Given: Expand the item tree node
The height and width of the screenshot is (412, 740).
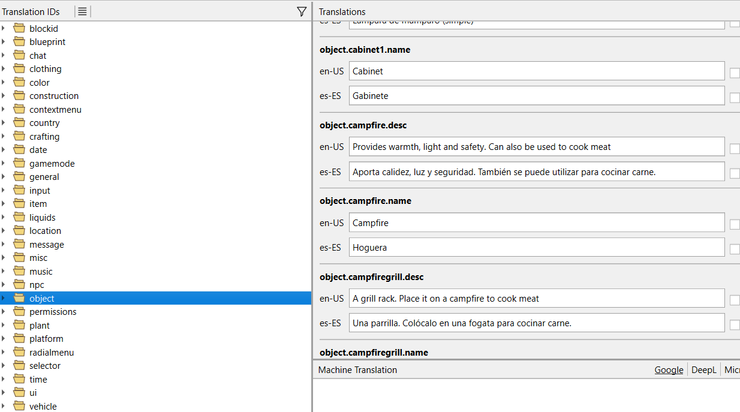Looking at the screenshot, I should tap(4, 204).
